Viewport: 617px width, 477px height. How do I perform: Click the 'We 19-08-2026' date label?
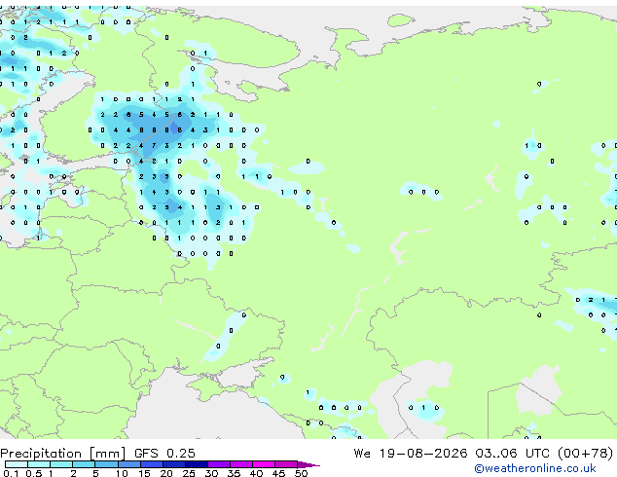pyautogui.click(x=411, y=454)
